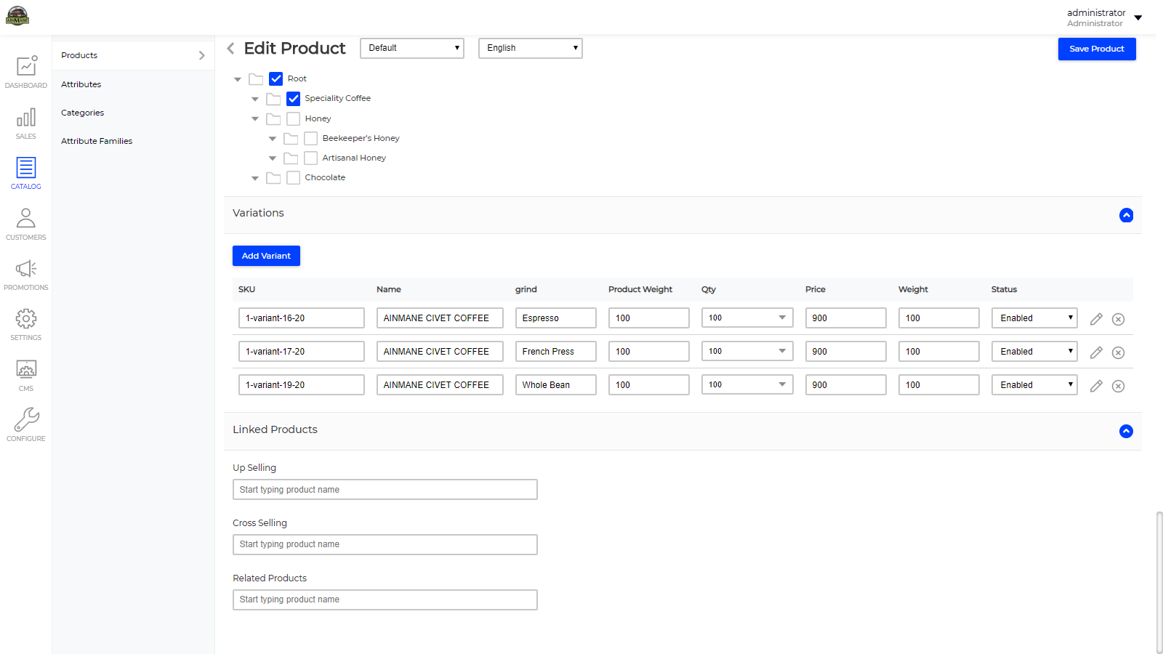This screenshot has height=654, width=1163.
Task: Click the Price field in French Press row
Action: (x=846, y=352)
